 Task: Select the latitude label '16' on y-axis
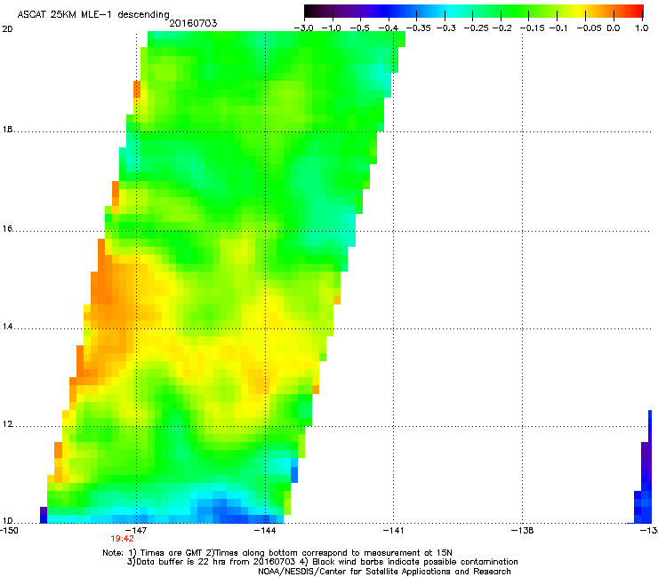click(7, 229)
